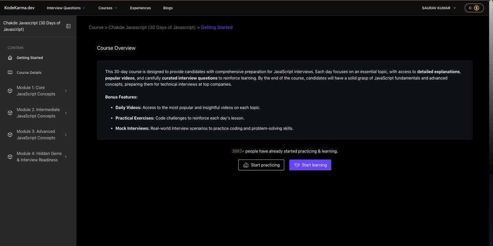Expand Module 2: Intermediate JavaScript Concepts chevron
This screenshot has width=493, height=246.
[x=66, y=113]
